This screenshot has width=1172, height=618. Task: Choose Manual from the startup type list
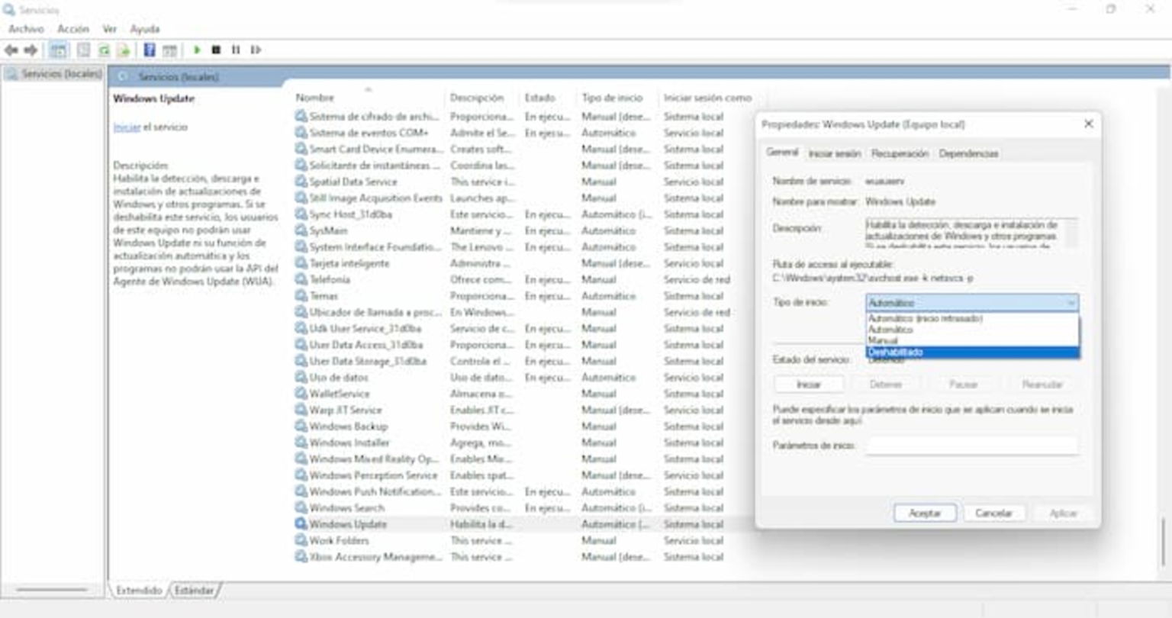pyautogui.click(x=973, y=341)
